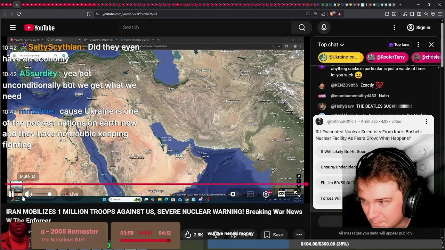Expand the Top chat dropdown
445x250 pixels.
pyautogui.click(x=331, y=44)
